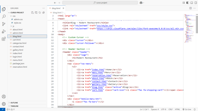Click the New Folder icon in explorer
The image size is (198, 111).
coord(36,13)
